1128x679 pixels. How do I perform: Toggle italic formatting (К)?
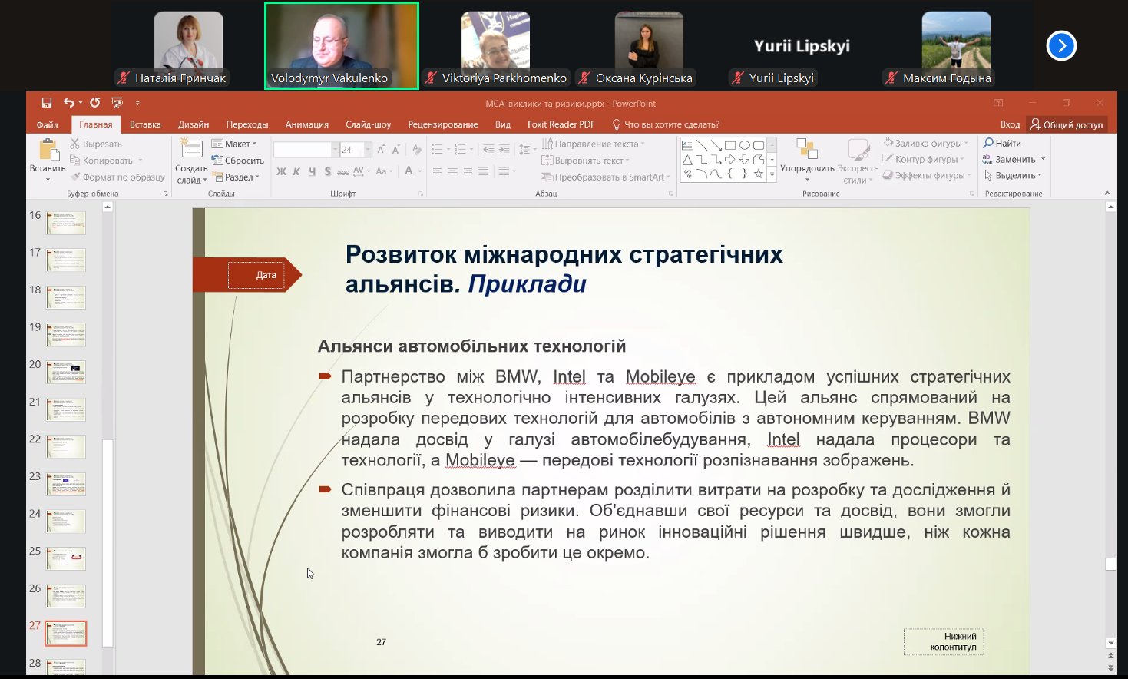(x=296, y=171)
